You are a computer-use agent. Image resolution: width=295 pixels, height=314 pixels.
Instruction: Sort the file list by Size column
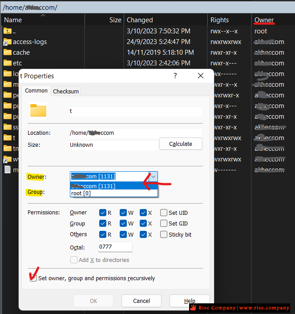tap(105, 20)
